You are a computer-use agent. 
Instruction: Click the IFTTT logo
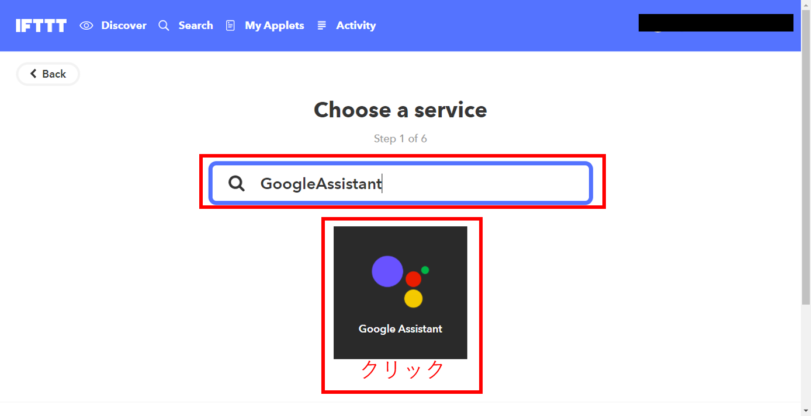click(x=41, y=26)
